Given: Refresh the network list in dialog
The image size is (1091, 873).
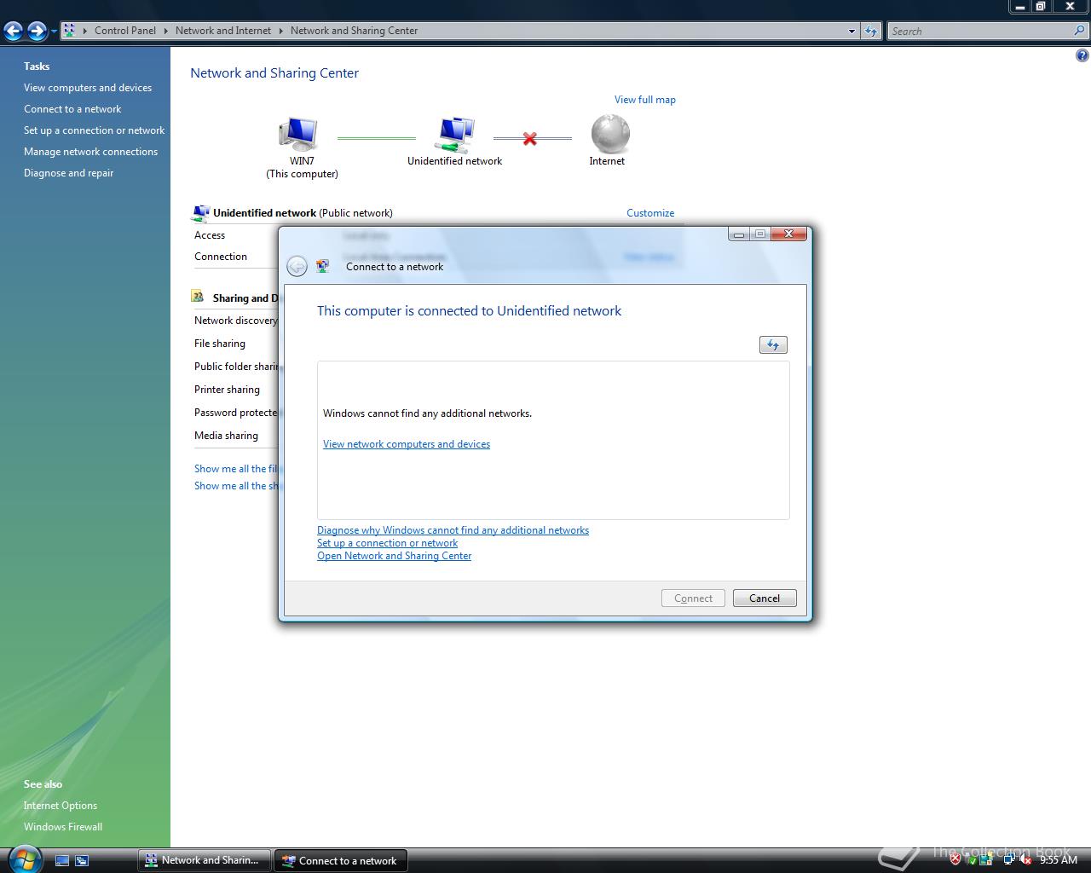Looking at the screenshot, I should 773,344.
